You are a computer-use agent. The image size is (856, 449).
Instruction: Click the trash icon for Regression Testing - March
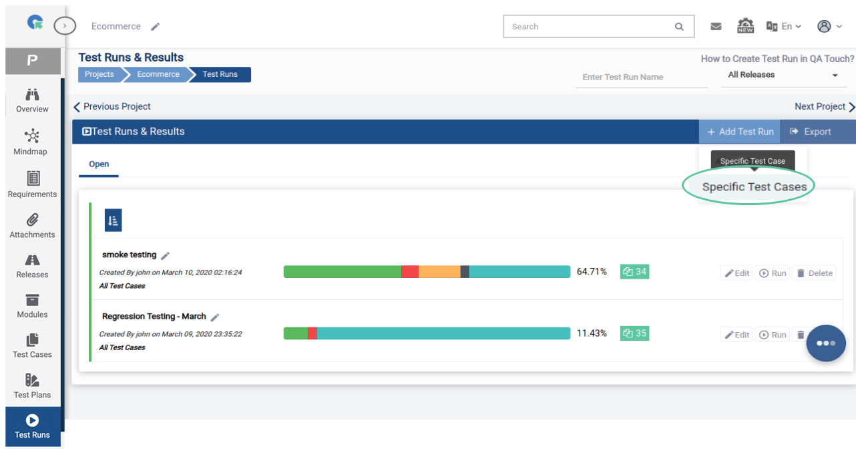coord(801,334)
